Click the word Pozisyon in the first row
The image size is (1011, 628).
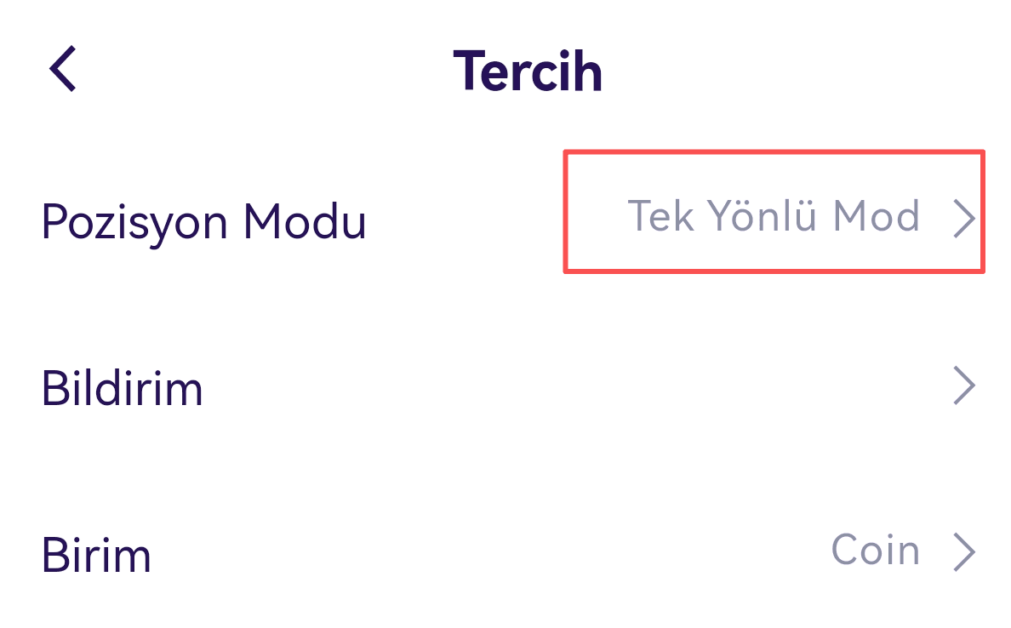(x=134, y=223)
